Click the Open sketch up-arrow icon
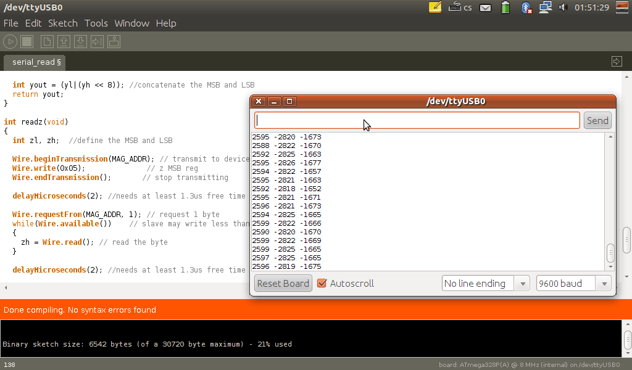 [x=64, y=42]
